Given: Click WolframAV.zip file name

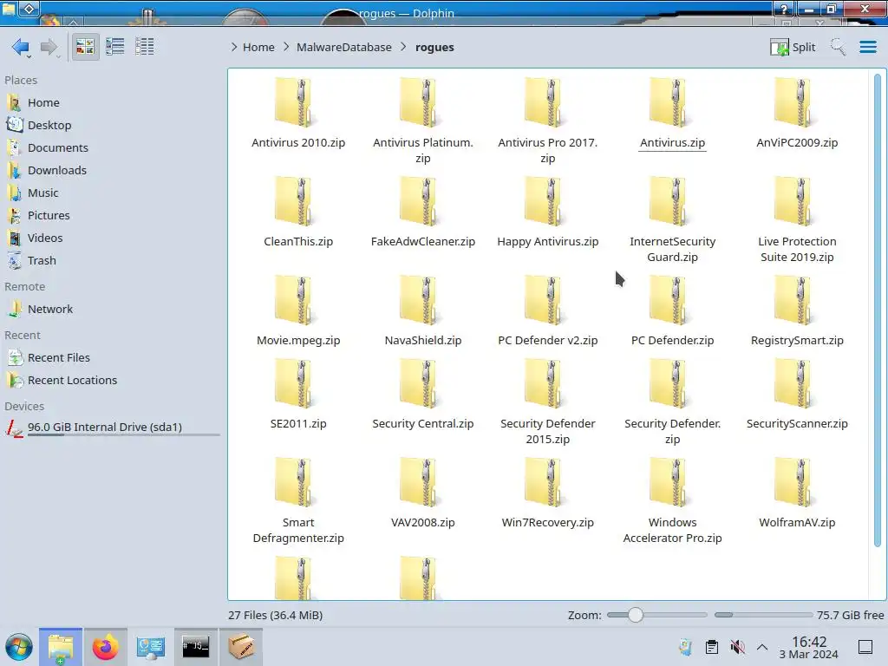Looking at the screenshot, I should tap(797, 523).
